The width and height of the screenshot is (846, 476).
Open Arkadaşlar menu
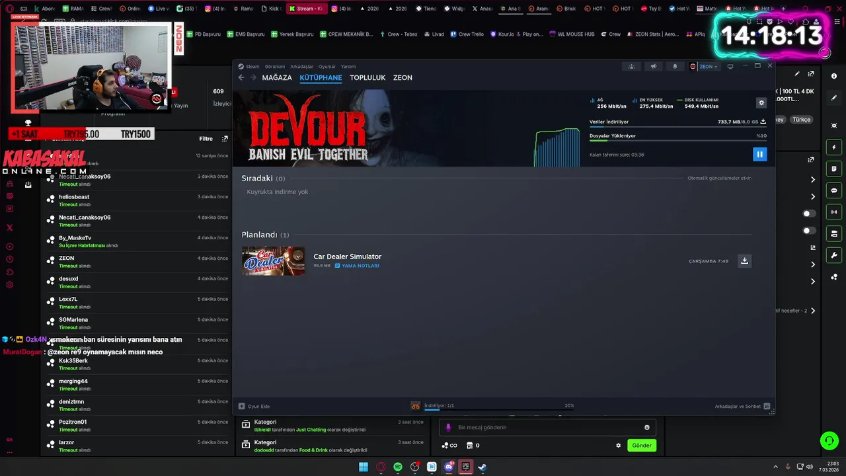click(302, 66)
